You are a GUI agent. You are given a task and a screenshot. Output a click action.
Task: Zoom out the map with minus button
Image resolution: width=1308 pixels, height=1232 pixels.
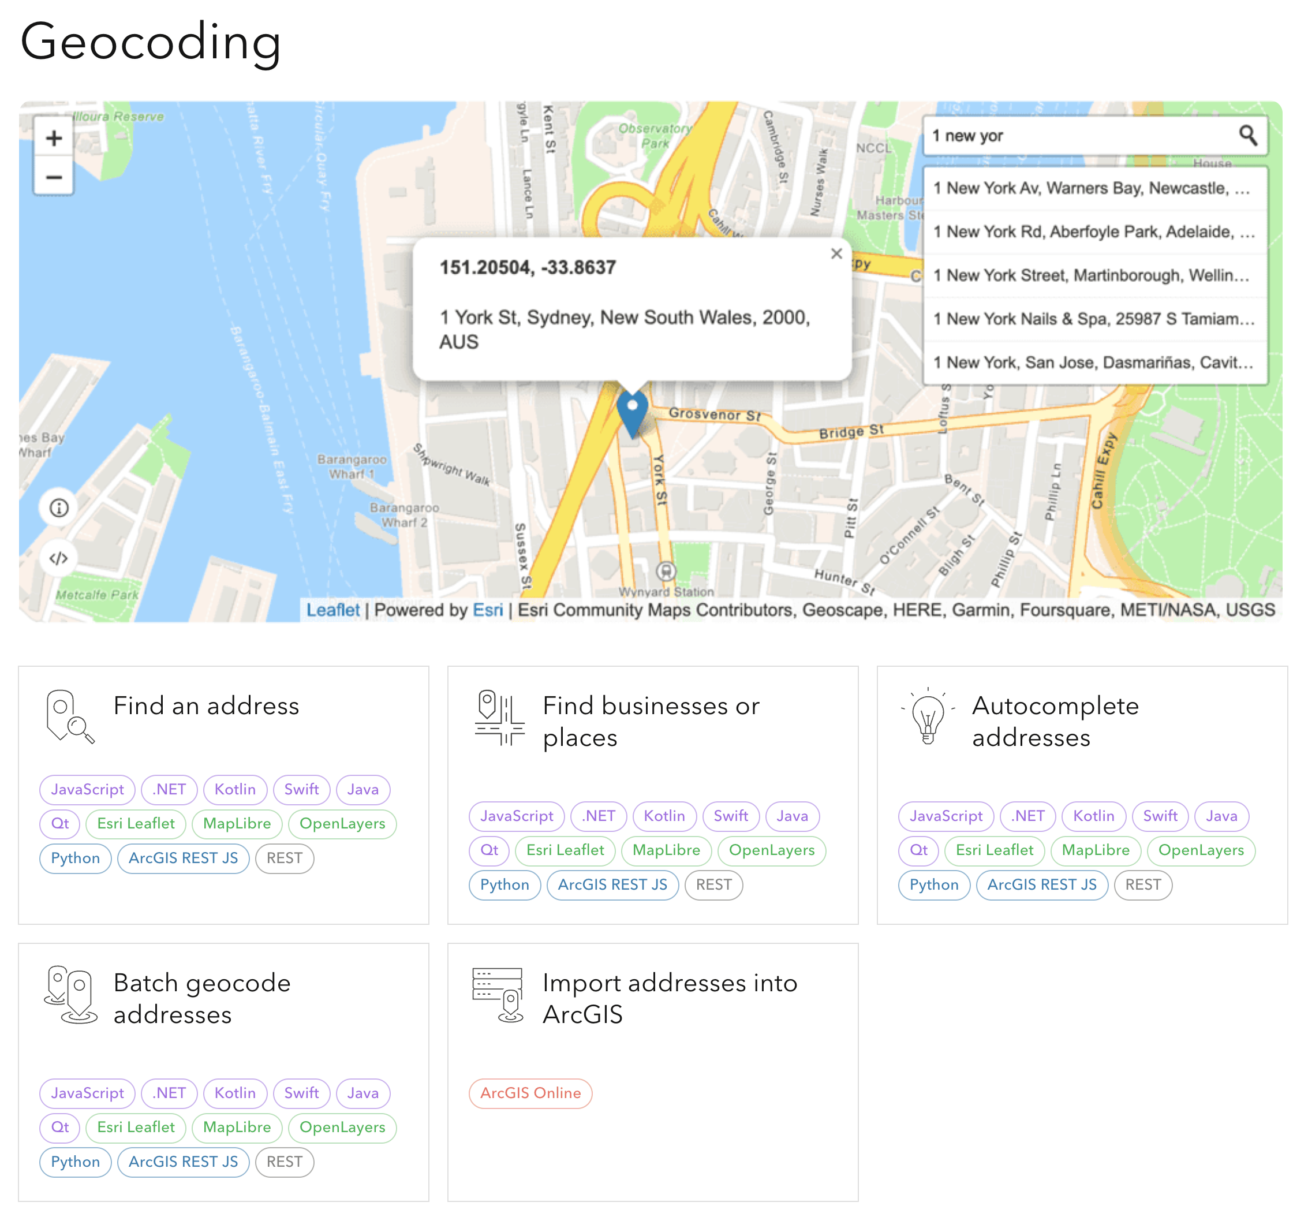(54, 177)
